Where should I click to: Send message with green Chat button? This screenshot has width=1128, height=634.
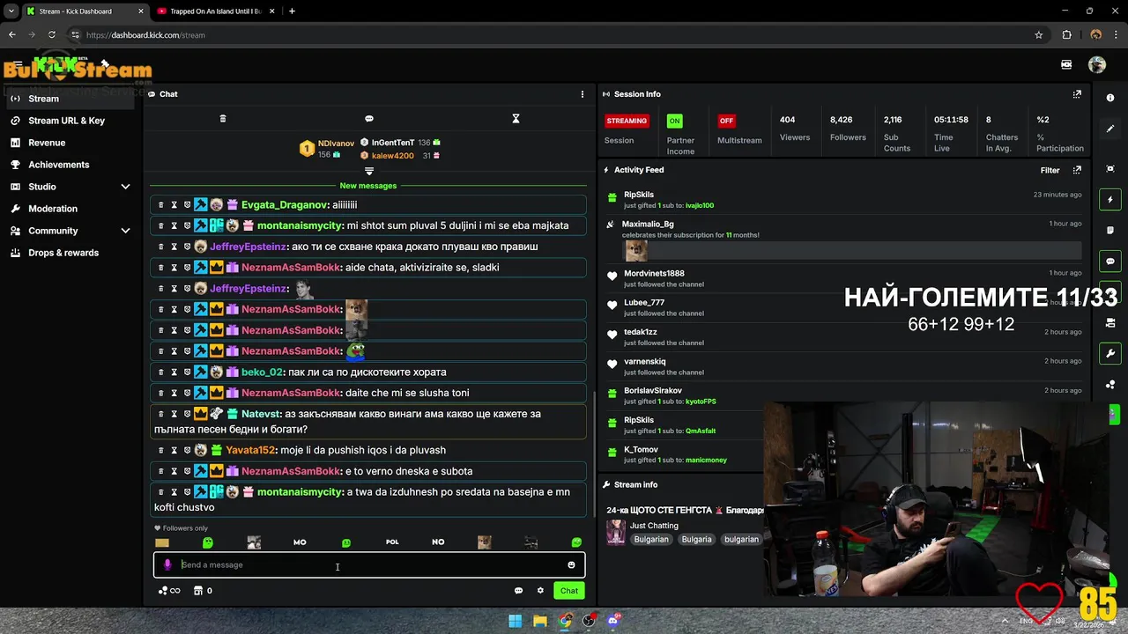pyautogui.click(x=569, y=591)
